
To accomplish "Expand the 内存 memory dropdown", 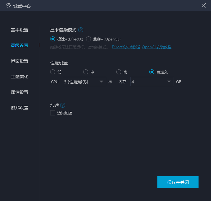I will (x=152, y=82).
